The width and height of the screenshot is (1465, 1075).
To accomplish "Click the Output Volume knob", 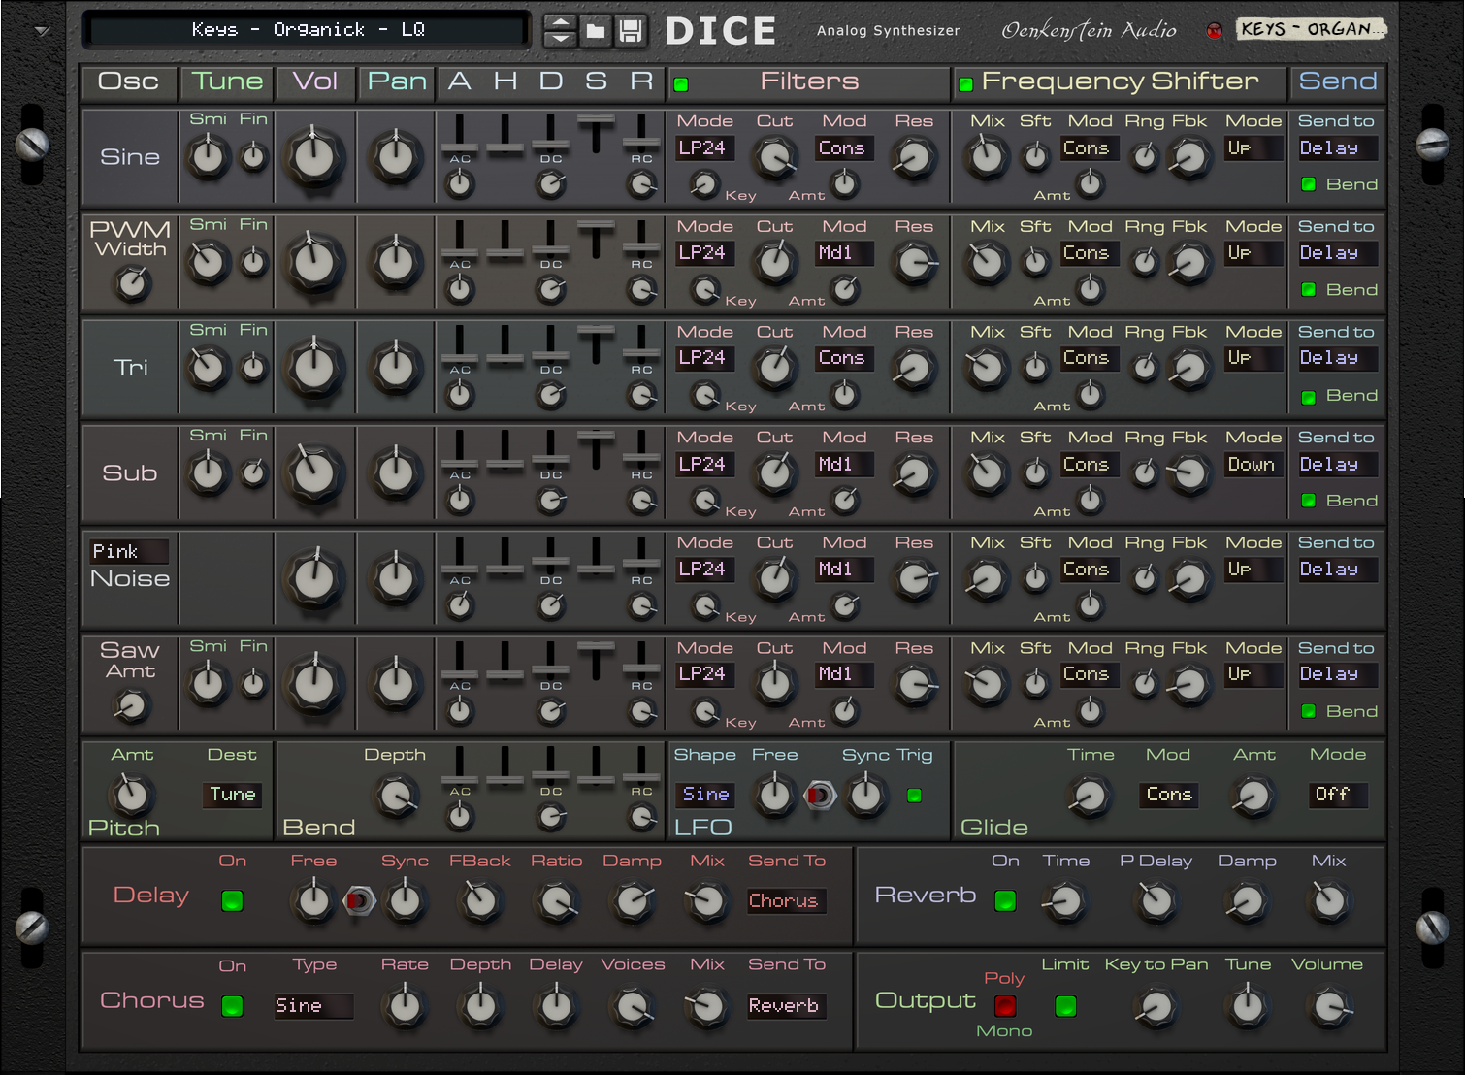I will (1328, 1007).
